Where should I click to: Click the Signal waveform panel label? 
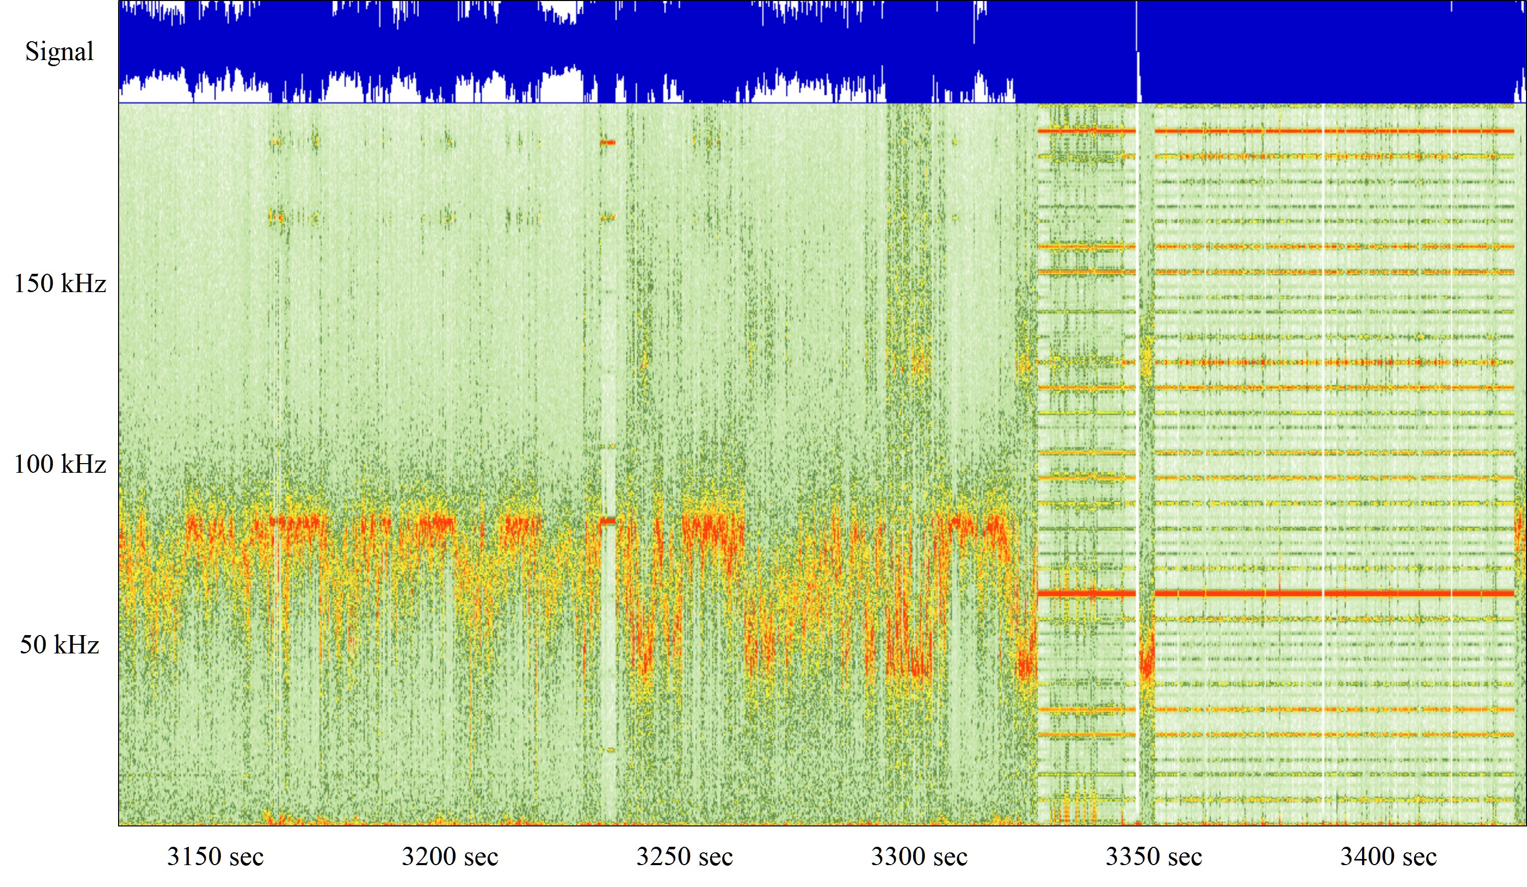pyautogui.click(x=60, y=51)
